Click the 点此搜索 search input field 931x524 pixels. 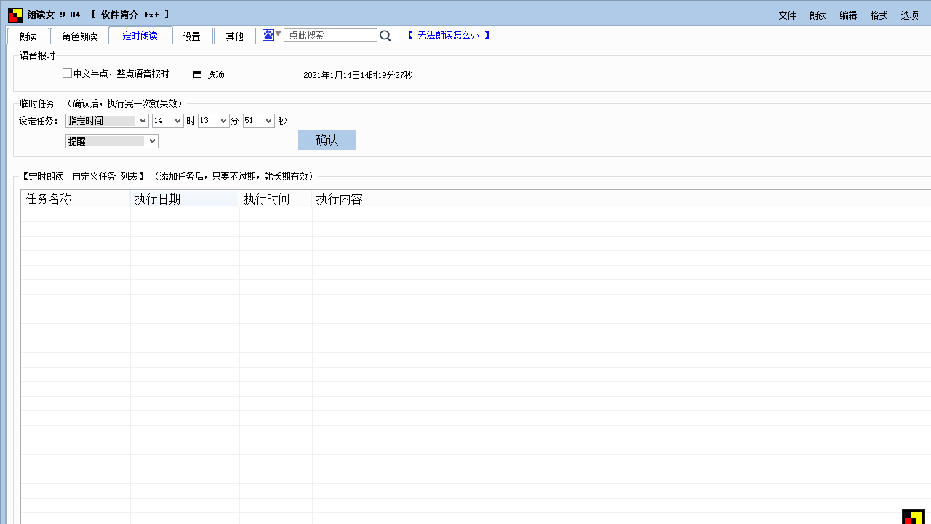pos(330,35)
